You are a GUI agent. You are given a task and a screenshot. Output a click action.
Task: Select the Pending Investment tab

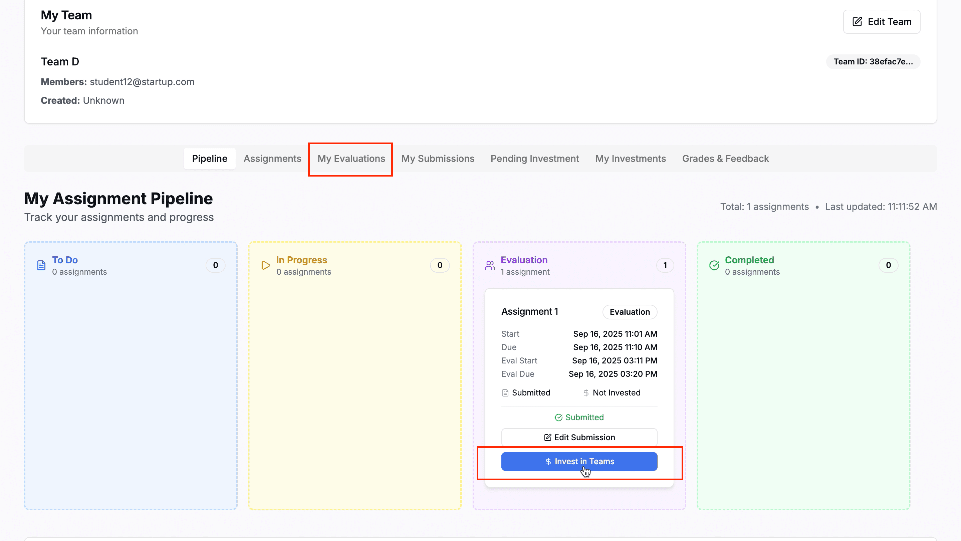point(535,159)
